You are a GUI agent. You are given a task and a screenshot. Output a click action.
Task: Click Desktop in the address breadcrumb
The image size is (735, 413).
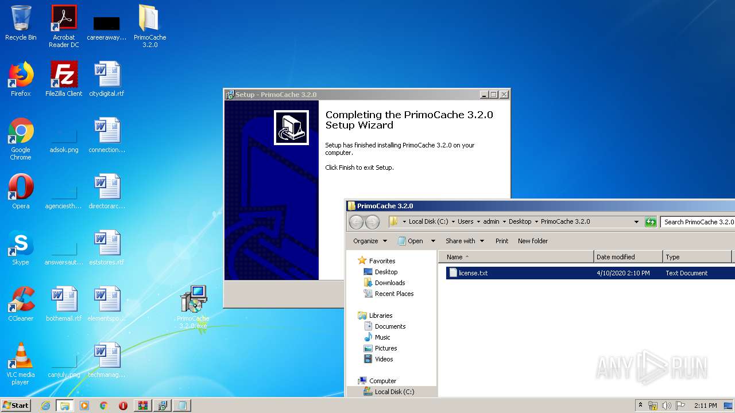pyautogui.click(x=520, y=221)
